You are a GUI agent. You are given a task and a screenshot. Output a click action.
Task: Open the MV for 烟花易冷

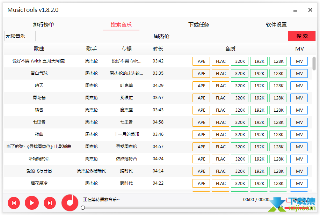(x=299, y=184)
